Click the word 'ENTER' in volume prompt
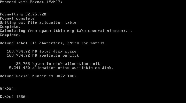This screenshot has width=186, height=103. (x=73, y=43)
